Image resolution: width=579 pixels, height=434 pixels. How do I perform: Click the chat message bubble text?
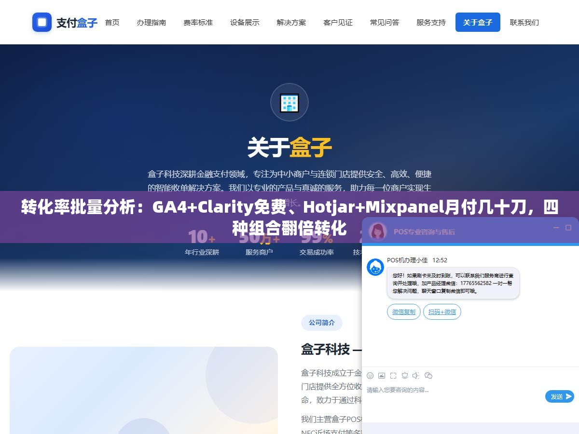(453, 283)
